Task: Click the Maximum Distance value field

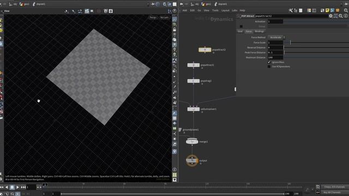Action: tap(275, 58)
